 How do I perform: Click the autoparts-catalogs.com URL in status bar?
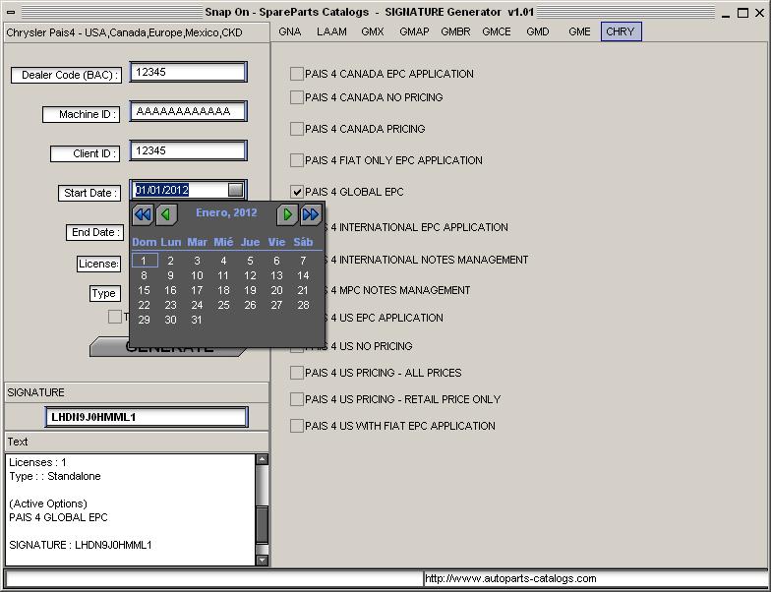(510, 578)
